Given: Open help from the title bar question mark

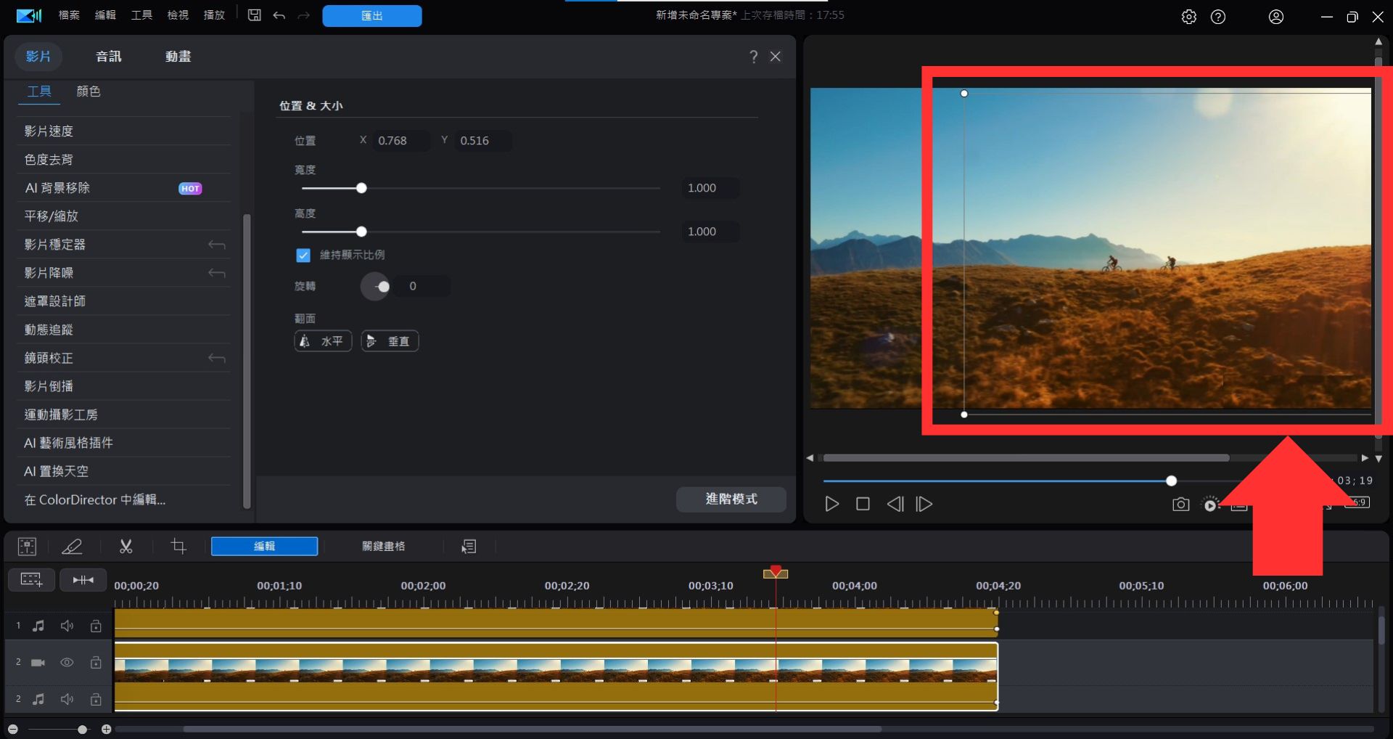Looking at the screenshot, I should 1218,17.
